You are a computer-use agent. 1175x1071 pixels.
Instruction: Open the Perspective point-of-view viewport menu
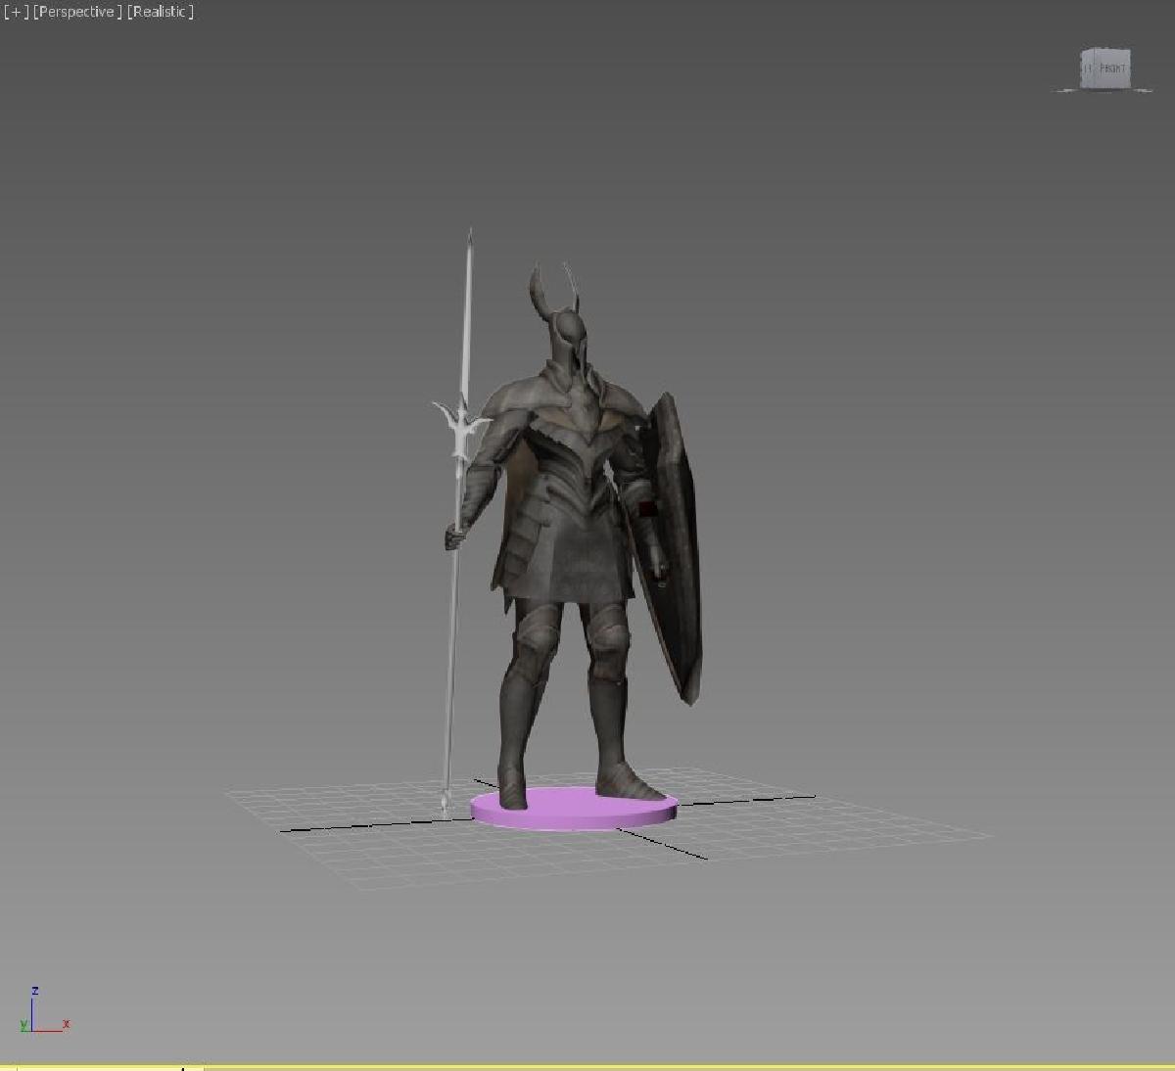point(77,12)
